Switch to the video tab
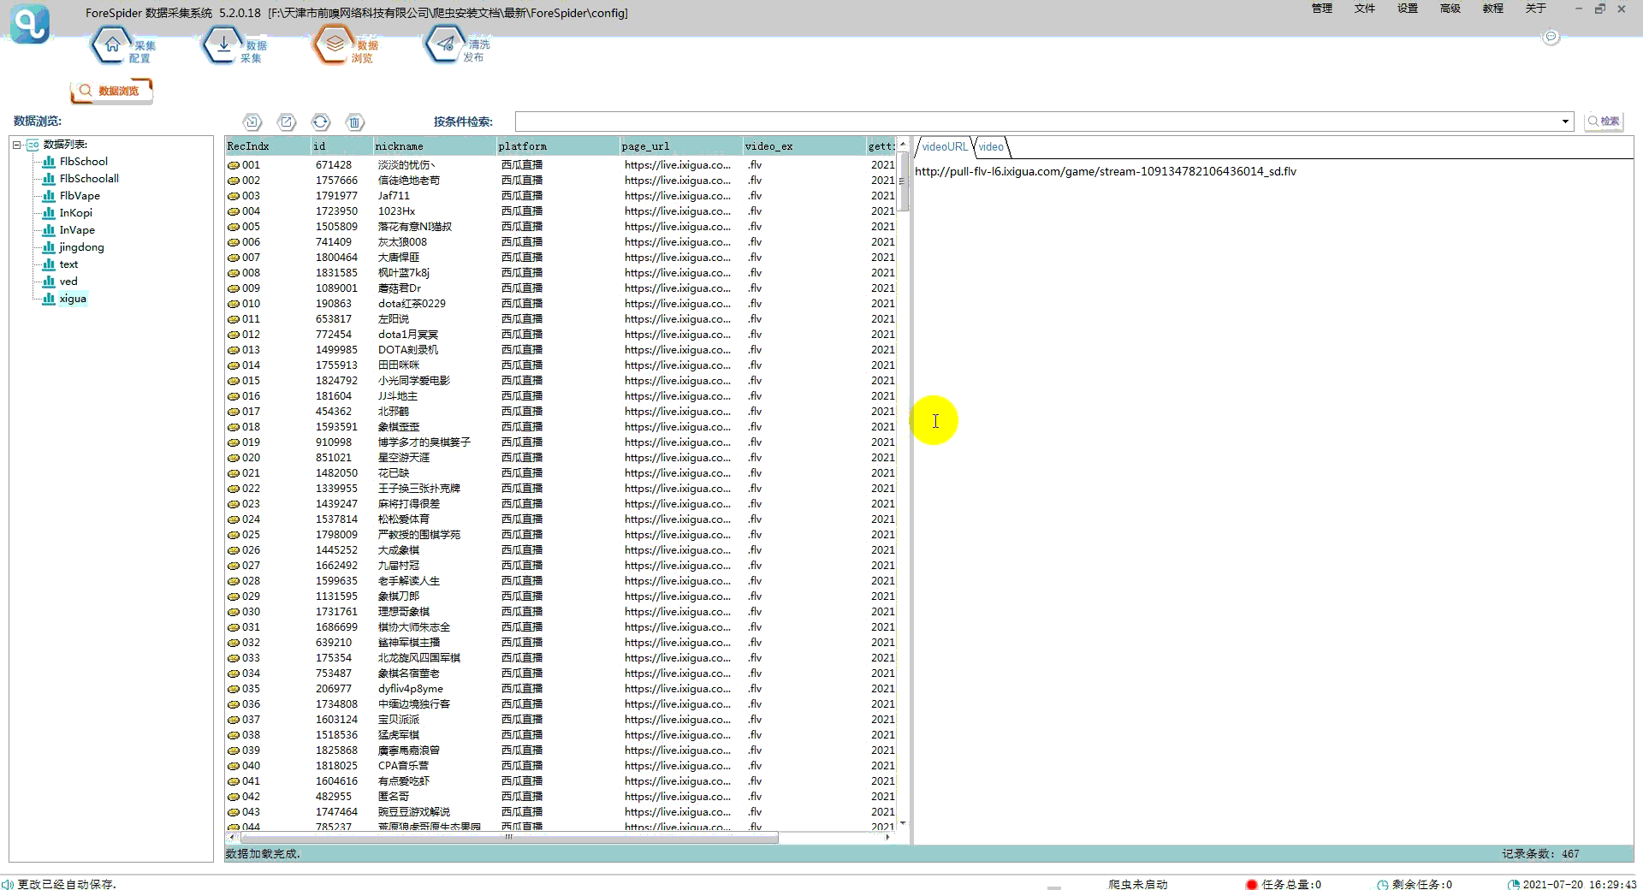The width and height of the screenshot is (1643, 890). pyautogui.click(x=991, y=146)
